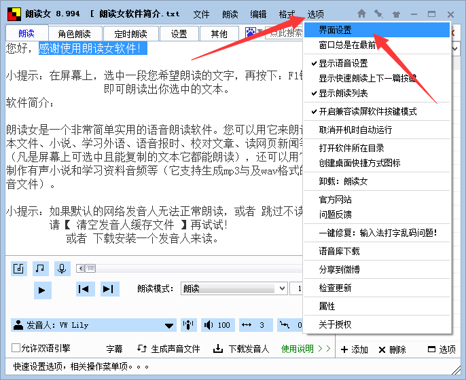
Task: Select 打开软件所在目录 menu item
Action: coord(377,148)
